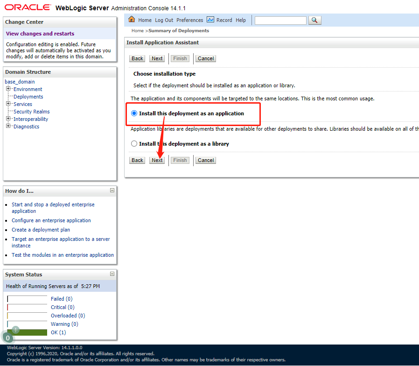The image size is (419, 366).
Task: Open the Create a deployment plan help link
Action: click(41, 229)
